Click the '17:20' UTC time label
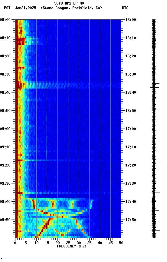The height and width of the screenshot is (262, 167). click(x=130, y=166)
